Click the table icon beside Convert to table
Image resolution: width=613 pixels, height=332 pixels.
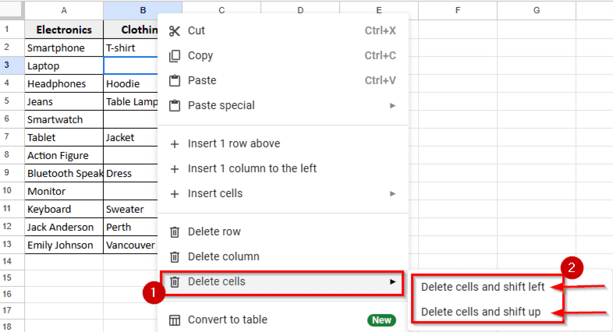(x=175, y=320)
